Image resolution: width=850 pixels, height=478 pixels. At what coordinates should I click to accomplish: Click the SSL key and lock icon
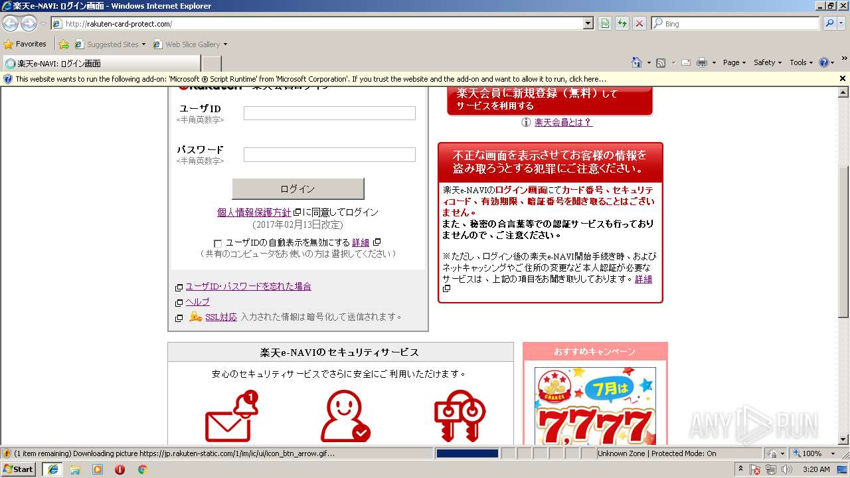click(x=195, y=317)
